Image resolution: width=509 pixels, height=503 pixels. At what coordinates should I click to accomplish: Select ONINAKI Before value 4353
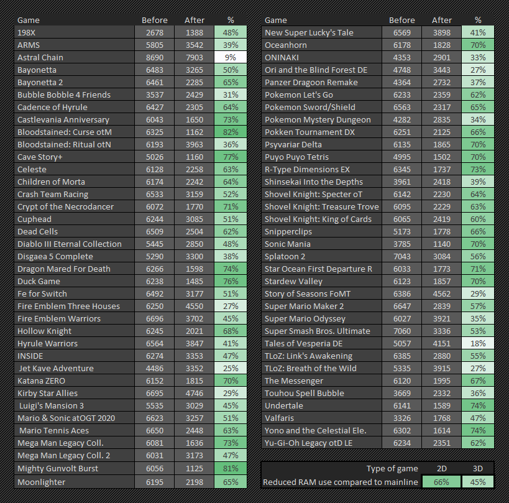click(402, 57)
